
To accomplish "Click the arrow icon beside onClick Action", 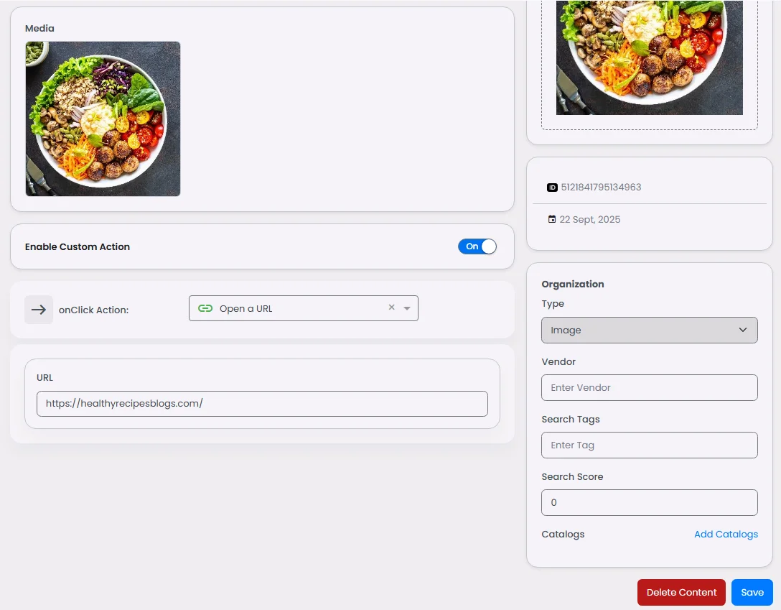I will pyautogui.click(x=39, y=310).
